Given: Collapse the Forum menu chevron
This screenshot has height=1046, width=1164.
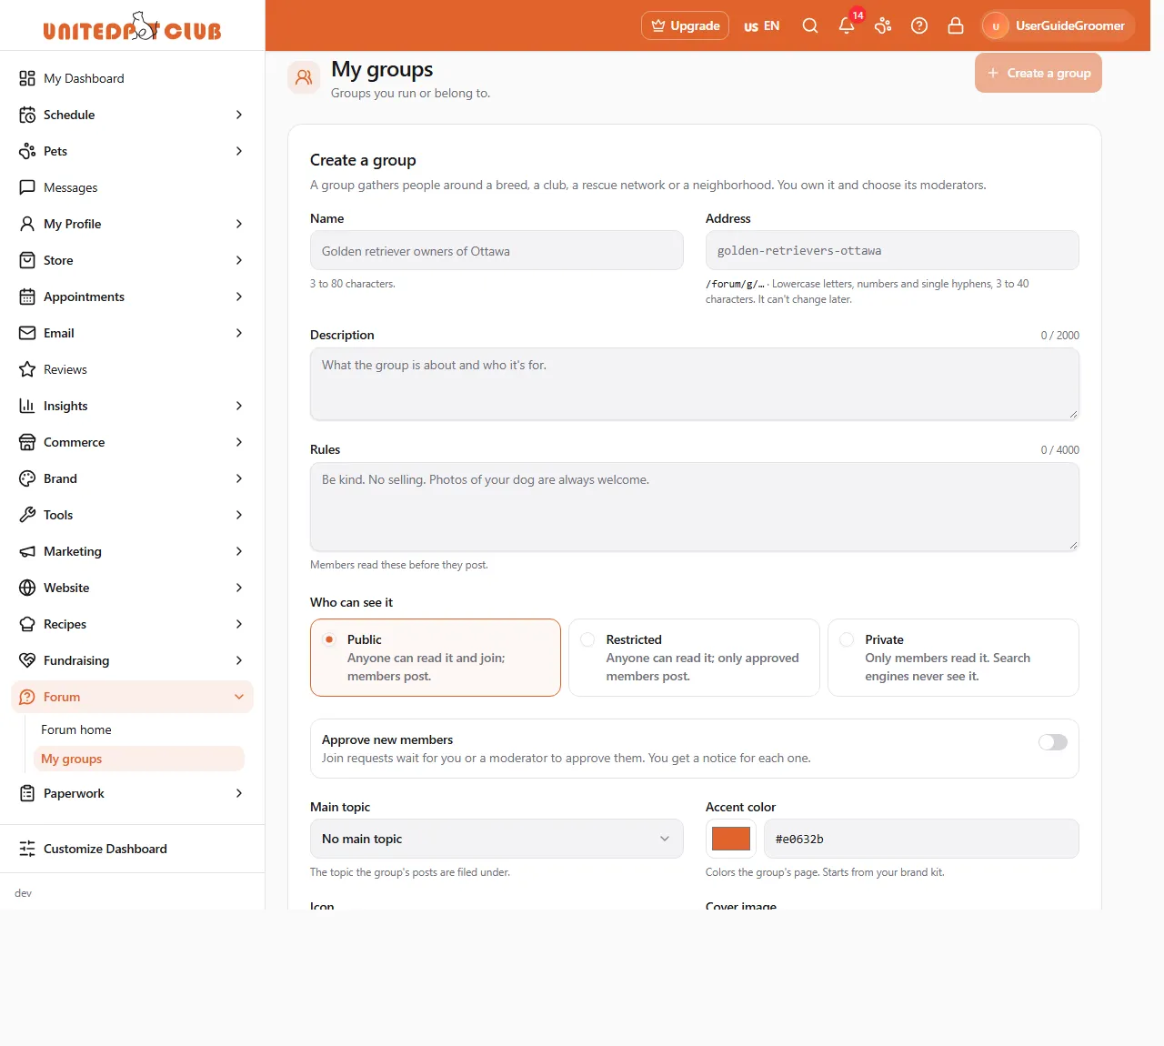Looking at the screenshot, I should pyautogui.click(x=239, y=697).
